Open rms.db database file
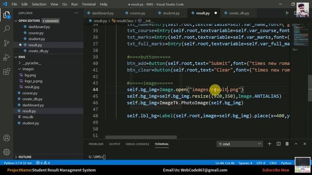 click(x=28, y=117)
